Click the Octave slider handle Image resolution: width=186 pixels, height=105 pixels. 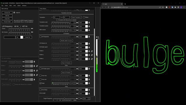19,29
